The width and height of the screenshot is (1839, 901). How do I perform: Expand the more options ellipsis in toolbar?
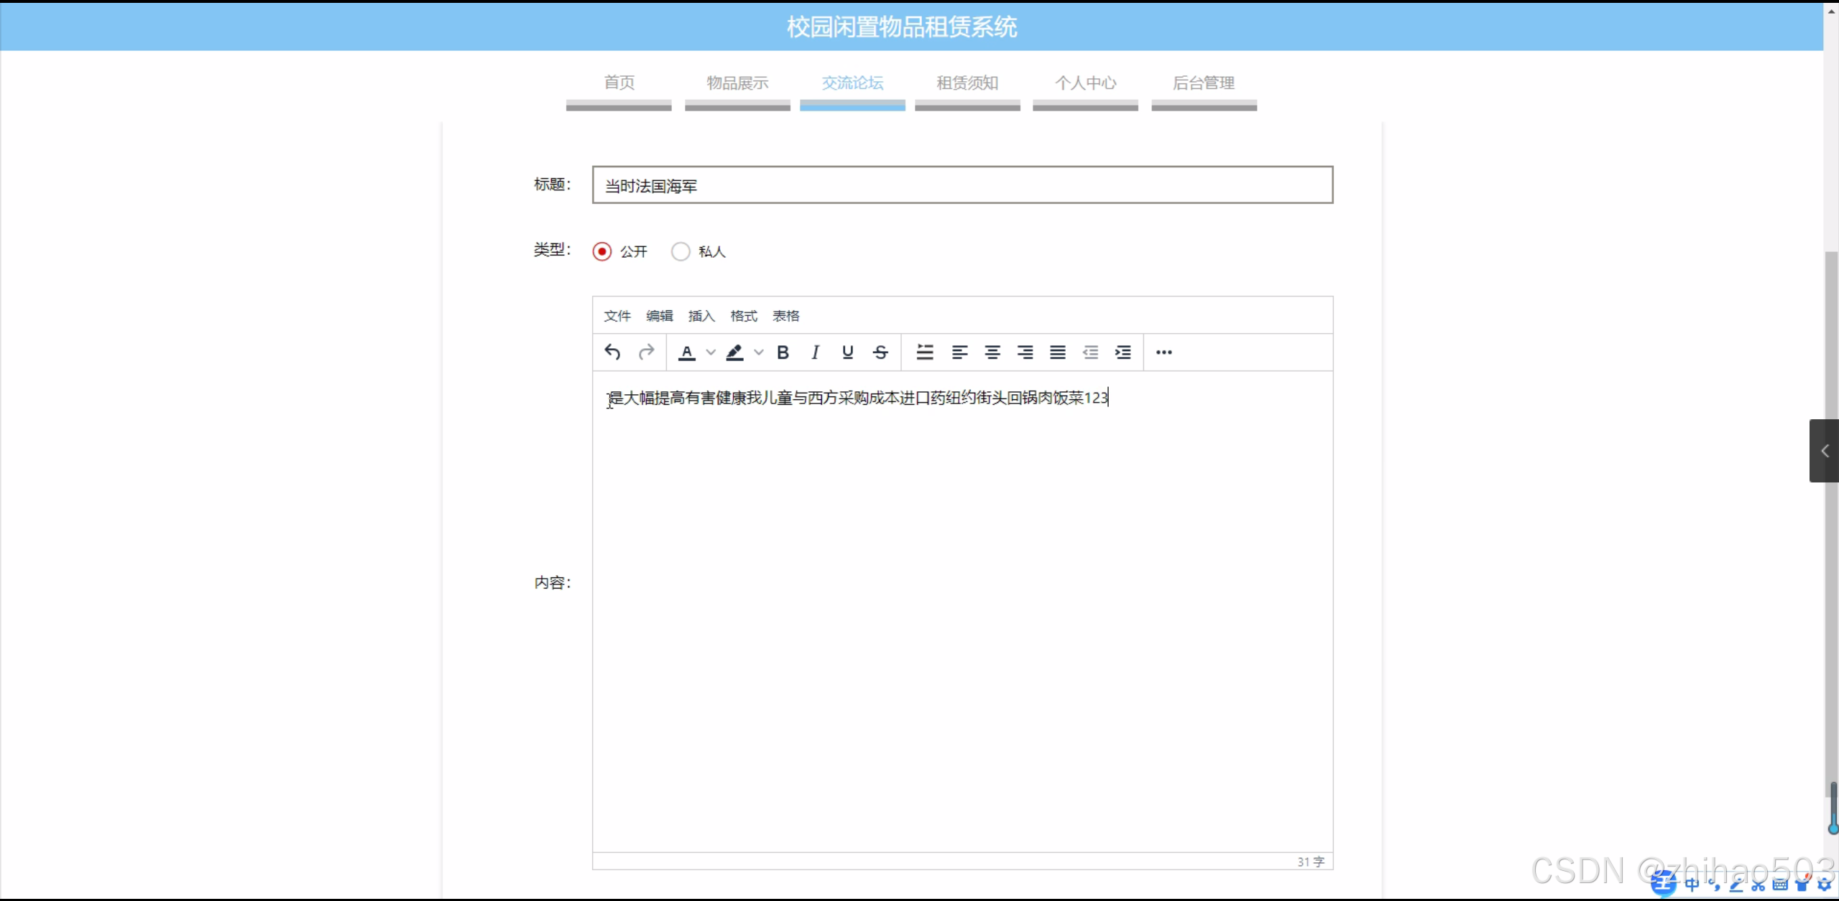(x=1163, y=352)
